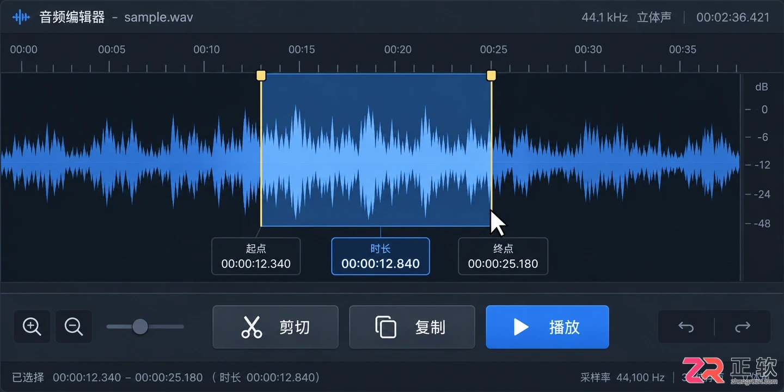Click the -12 dB scale mark

coord(762,165)
